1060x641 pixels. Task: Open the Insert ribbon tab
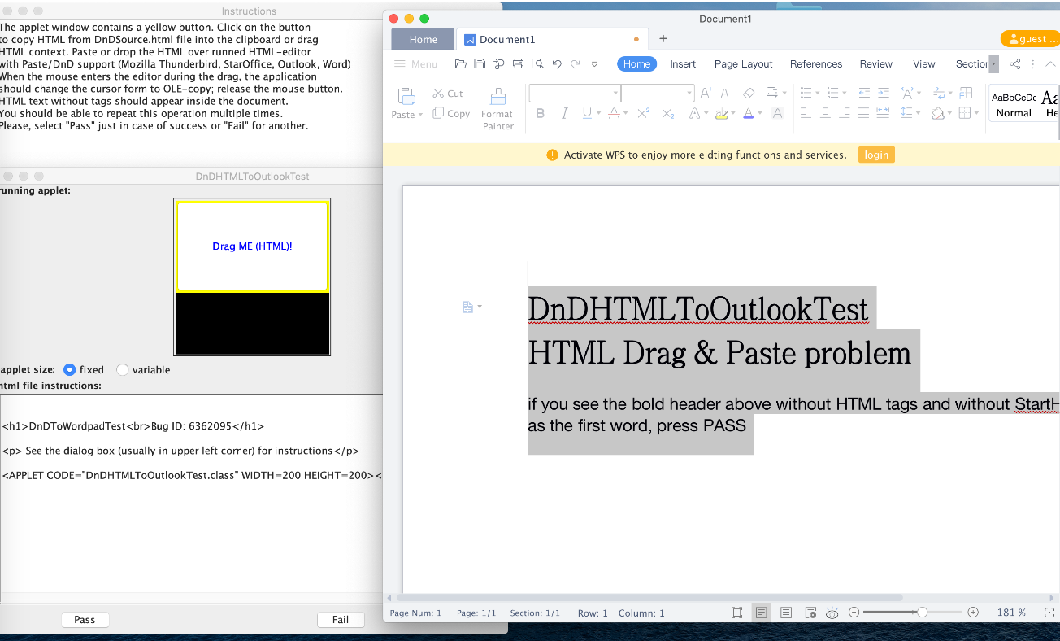(683, 64)
